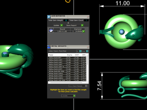Click the Total Gem Weight value field
The width and height of the screenshot is (147, 110).
tap(66, 20)
